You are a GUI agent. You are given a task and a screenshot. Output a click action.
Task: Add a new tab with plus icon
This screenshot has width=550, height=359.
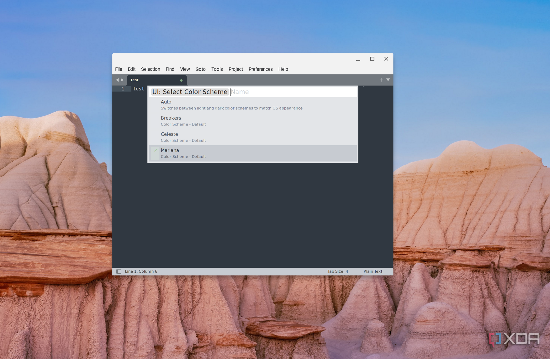[x=381, y=80]
